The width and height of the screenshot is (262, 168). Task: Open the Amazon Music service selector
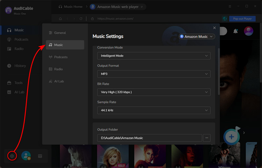197,37
